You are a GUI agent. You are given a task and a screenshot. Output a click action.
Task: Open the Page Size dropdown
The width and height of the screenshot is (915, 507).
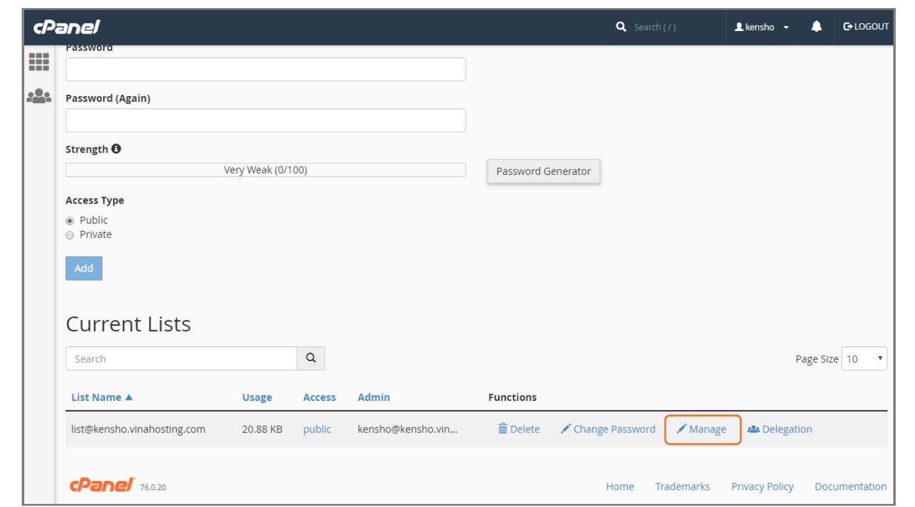click(x=864, y=359)
